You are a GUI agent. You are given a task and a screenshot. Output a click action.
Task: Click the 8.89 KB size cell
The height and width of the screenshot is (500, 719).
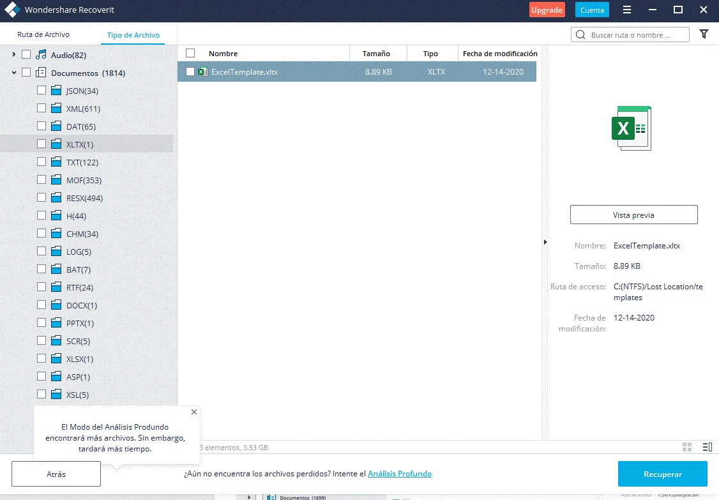coord(378,72)
